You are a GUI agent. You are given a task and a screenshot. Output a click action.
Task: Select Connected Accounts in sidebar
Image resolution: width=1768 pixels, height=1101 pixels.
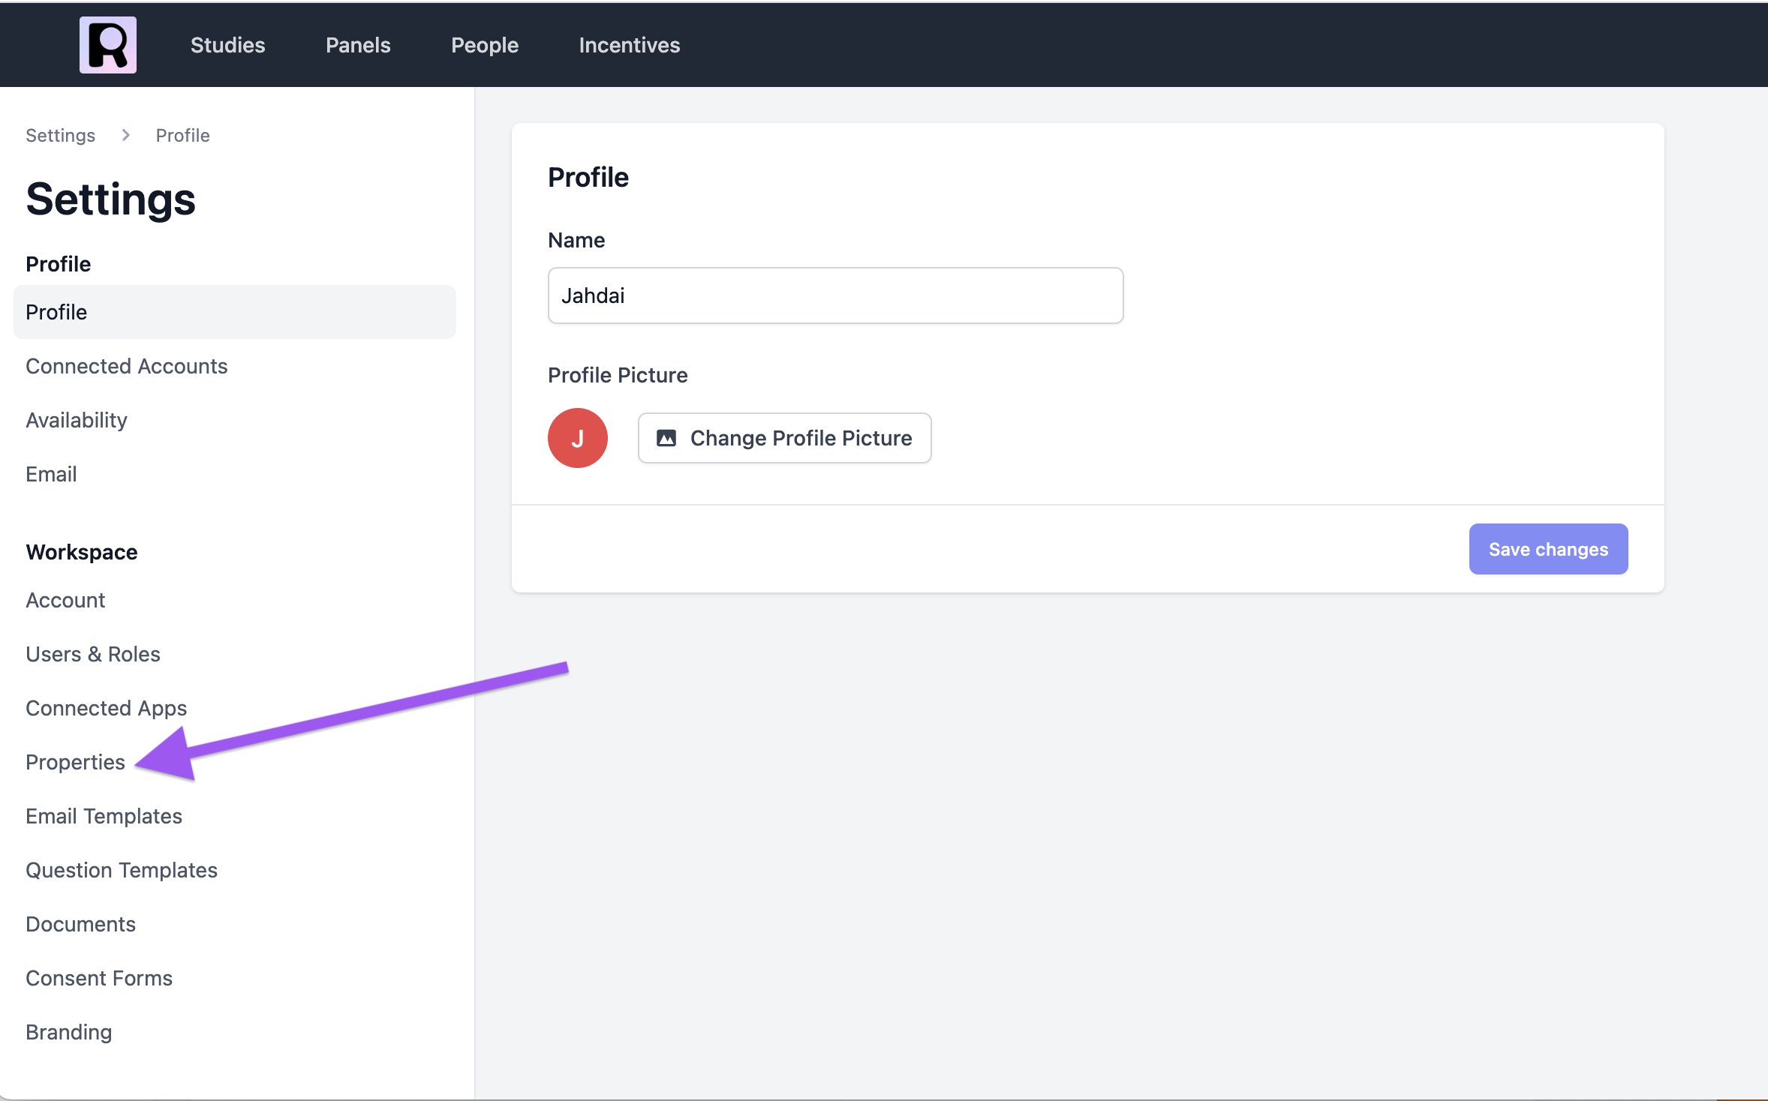pos(126,366)
